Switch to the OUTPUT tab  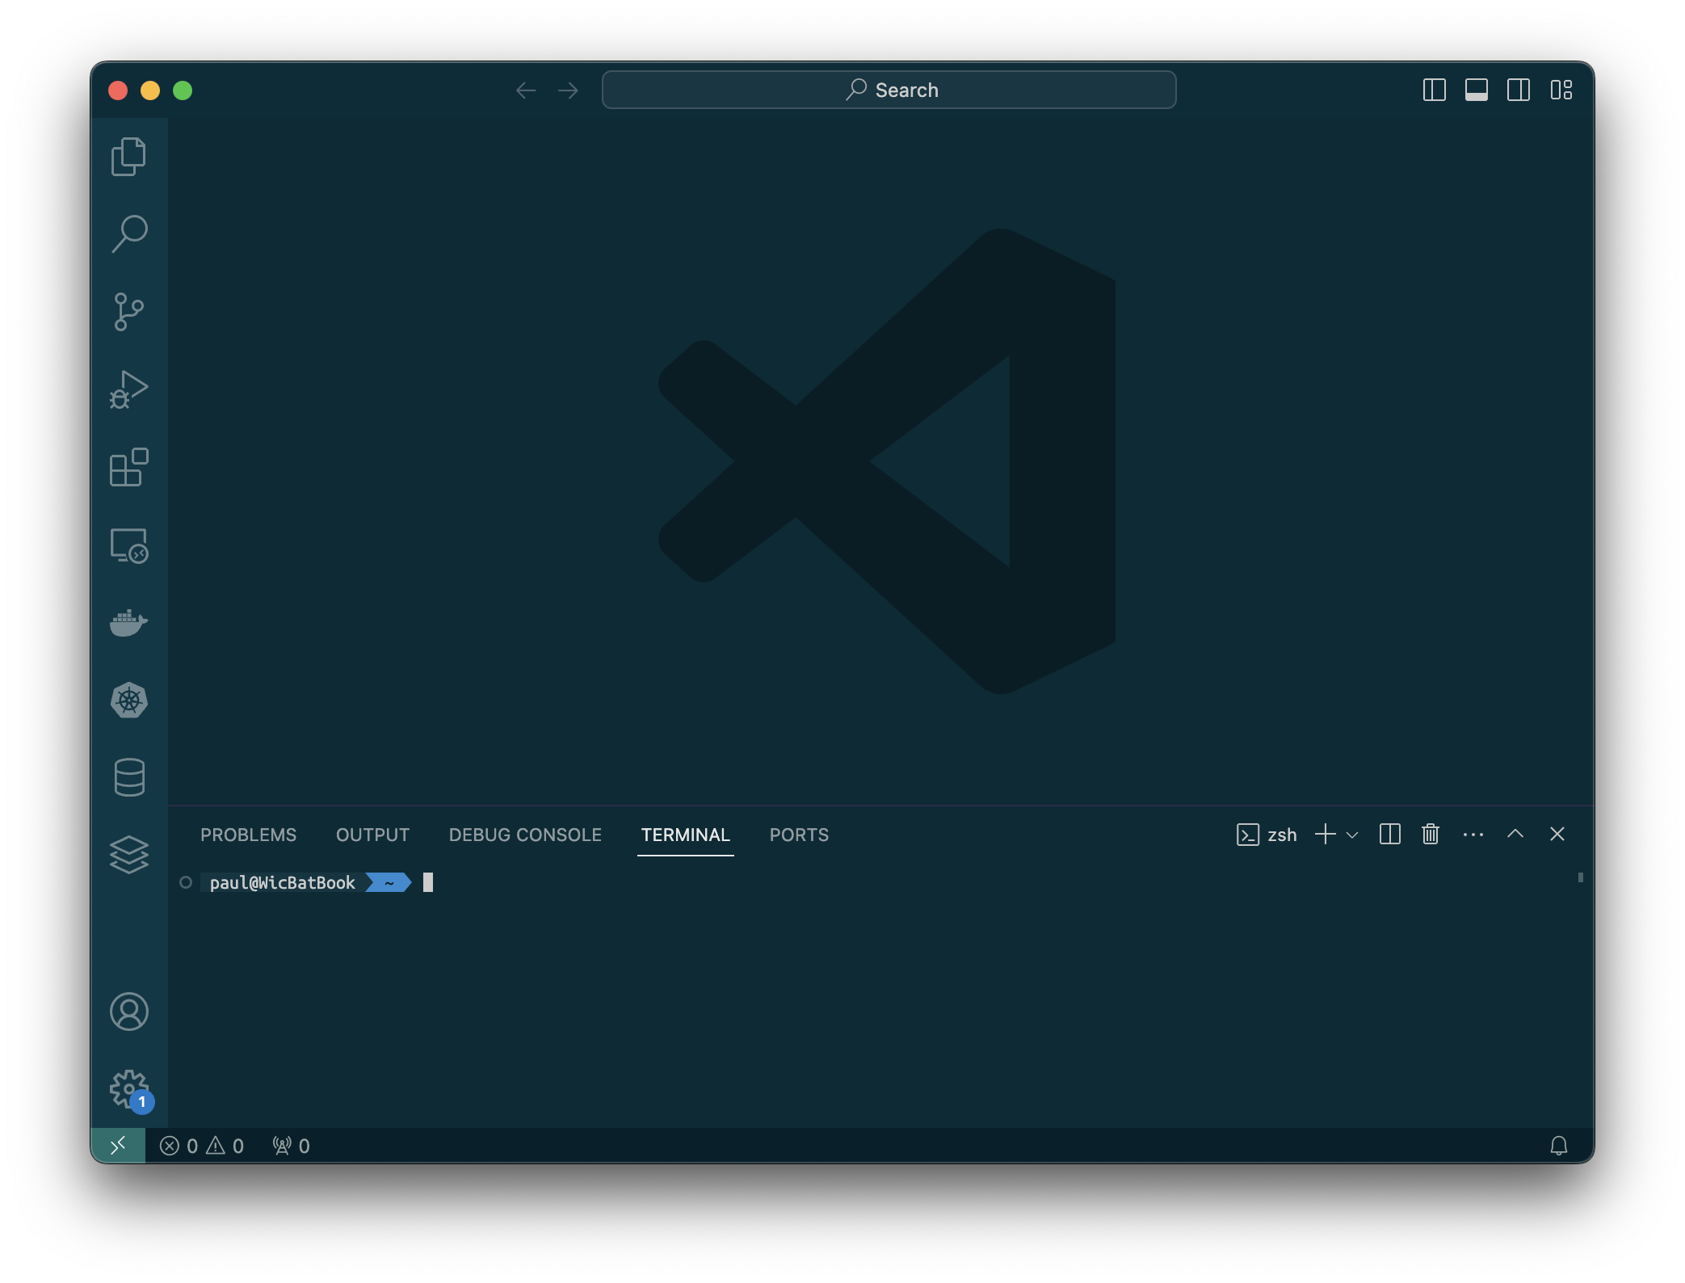coord(372,835)
